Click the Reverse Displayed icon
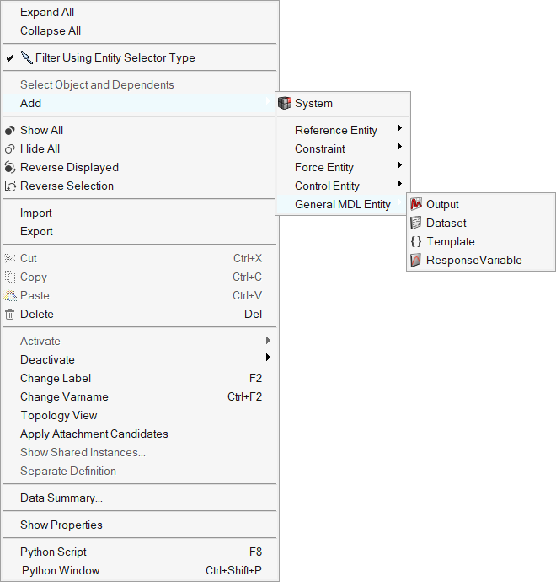556x582 pixels. coord(10,167)
